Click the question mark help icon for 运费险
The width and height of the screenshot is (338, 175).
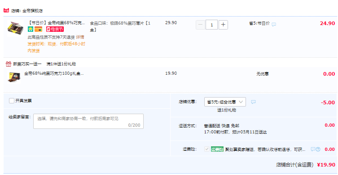318,149
